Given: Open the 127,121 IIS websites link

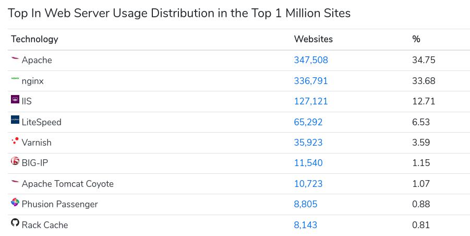Looking at the screenshot, I should coord(311,101).
